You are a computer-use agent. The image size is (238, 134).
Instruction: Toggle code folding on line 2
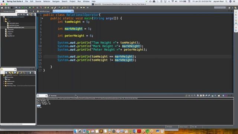(42, 18)
